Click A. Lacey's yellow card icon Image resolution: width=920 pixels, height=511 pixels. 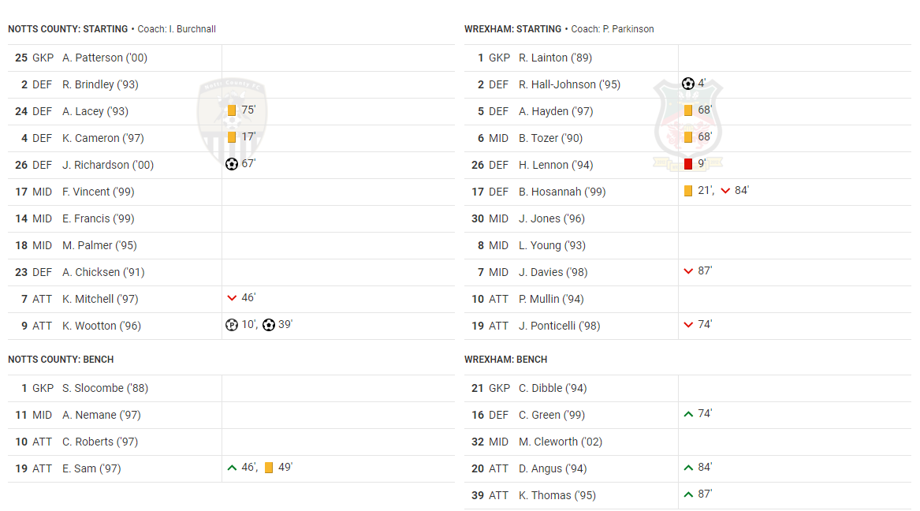coord(232,110)
